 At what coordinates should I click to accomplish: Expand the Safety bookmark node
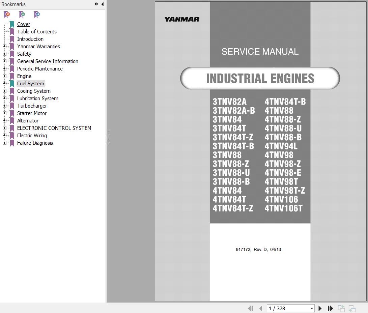(4, 54)
